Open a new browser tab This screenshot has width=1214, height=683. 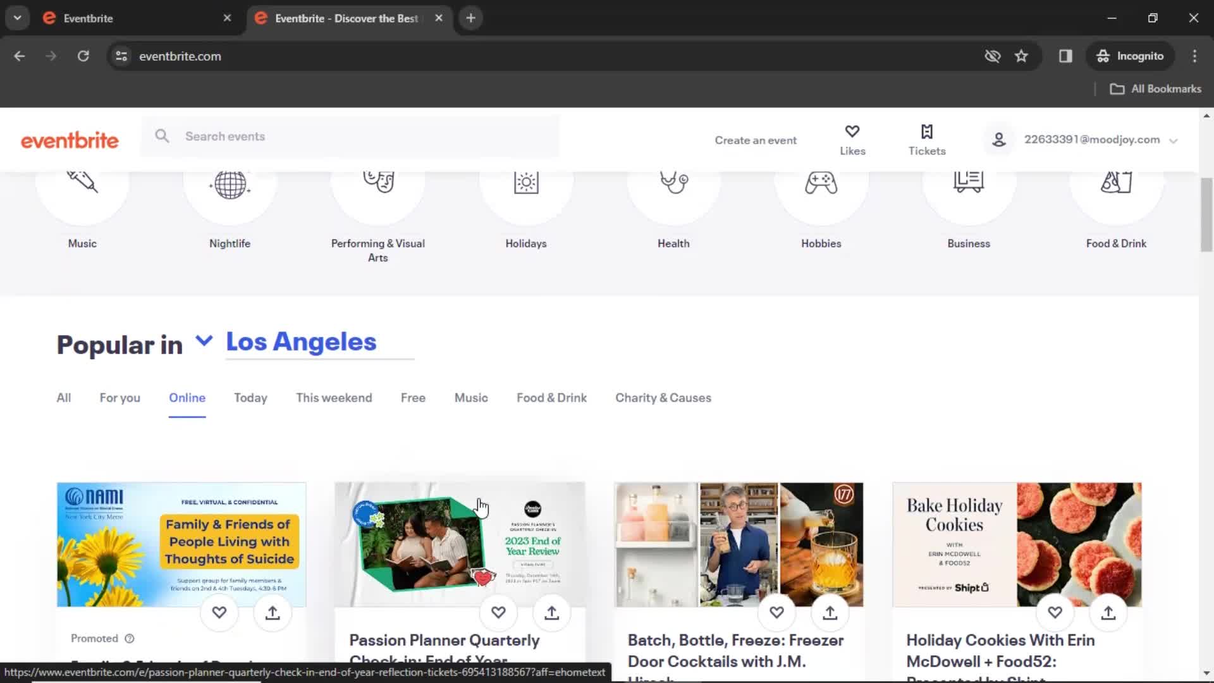click(x=470, y=18)
